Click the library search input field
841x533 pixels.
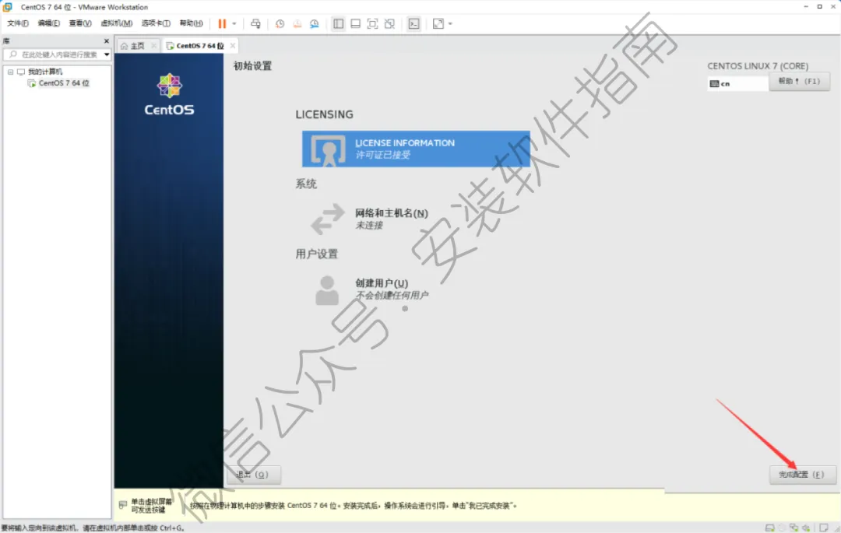[59, 54]
